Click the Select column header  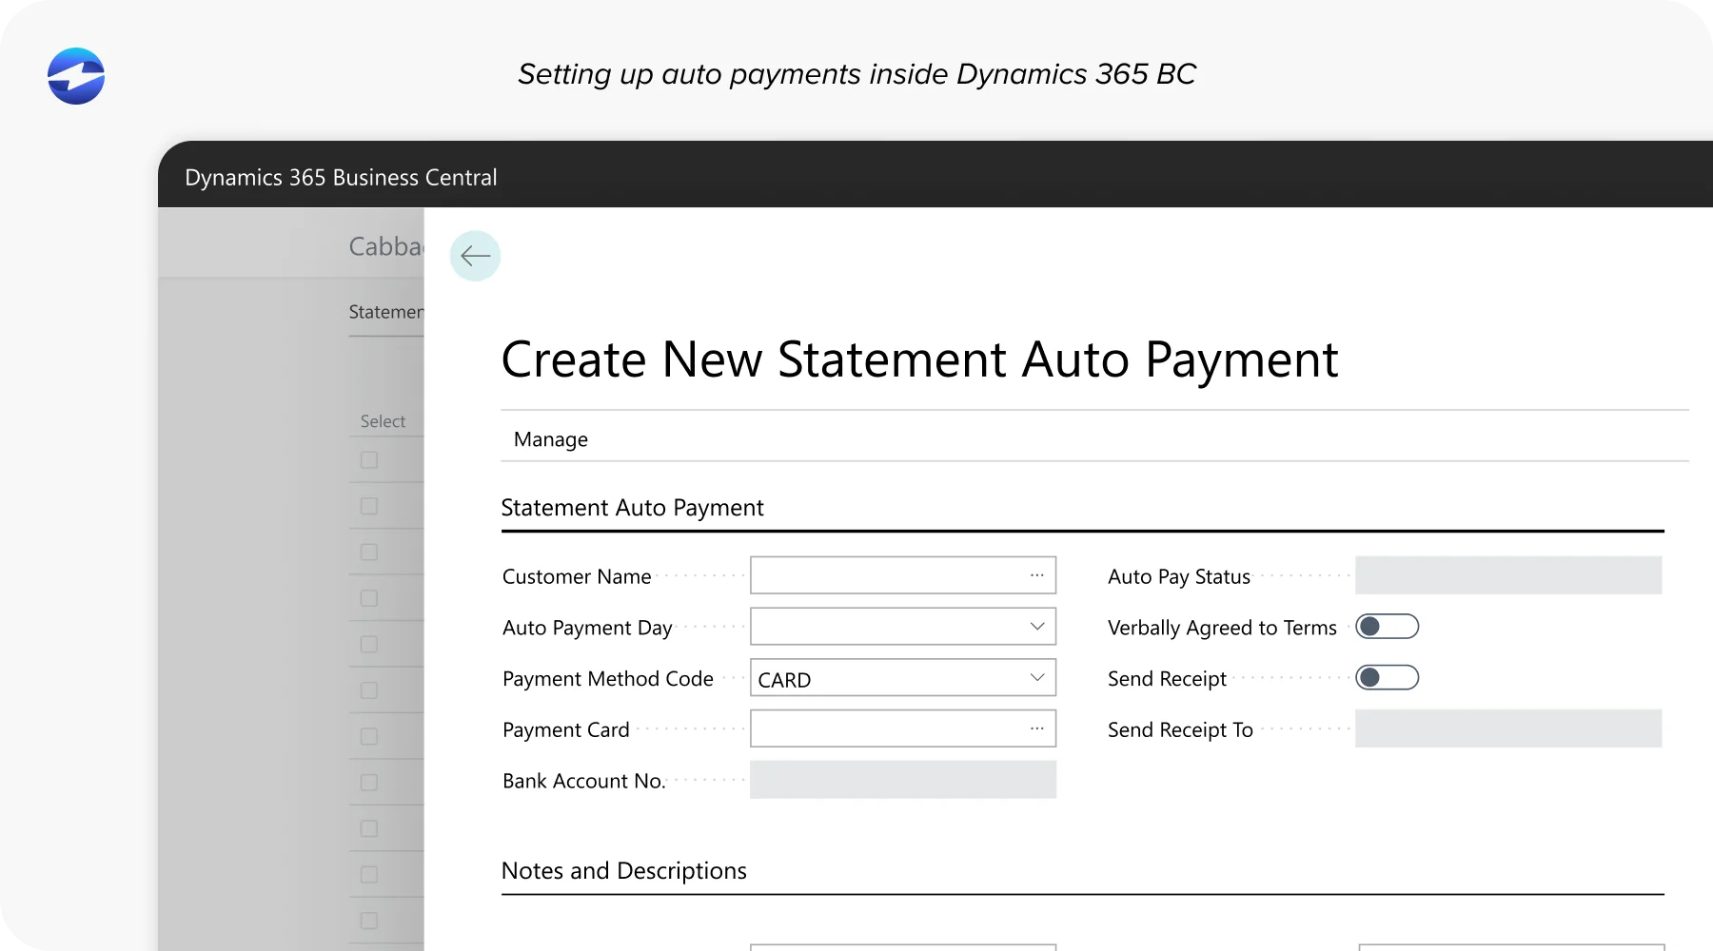383,421
